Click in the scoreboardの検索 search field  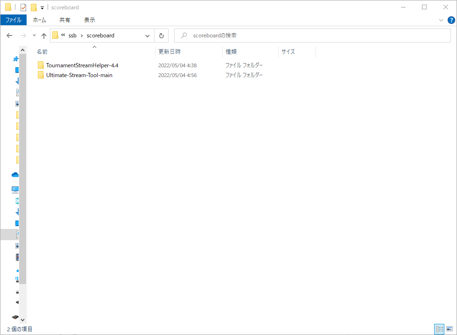(x=312, y=36)
